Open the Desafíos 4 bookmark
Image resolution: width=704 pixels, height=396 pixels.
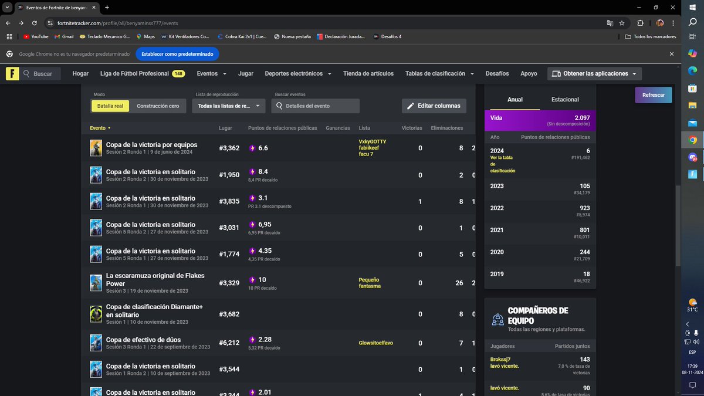tap(388, 36)
